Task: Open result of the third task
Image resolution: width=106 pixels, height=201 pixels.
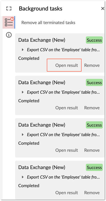Action: 67,150
